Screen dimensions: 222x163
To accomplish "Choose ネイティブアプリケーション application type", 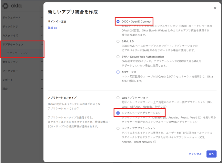I will (x=118, y=128).
